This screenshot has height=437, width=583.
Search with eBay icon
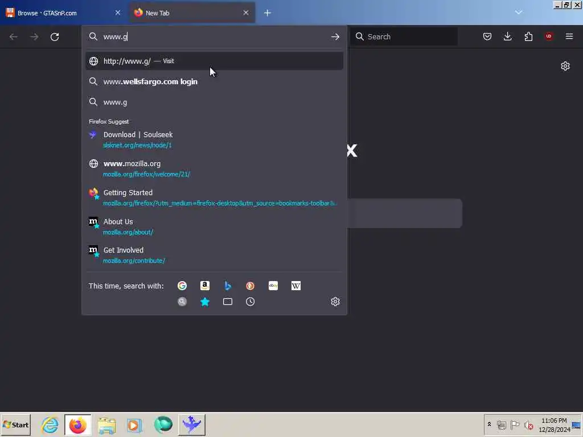(x=273, y=286)
